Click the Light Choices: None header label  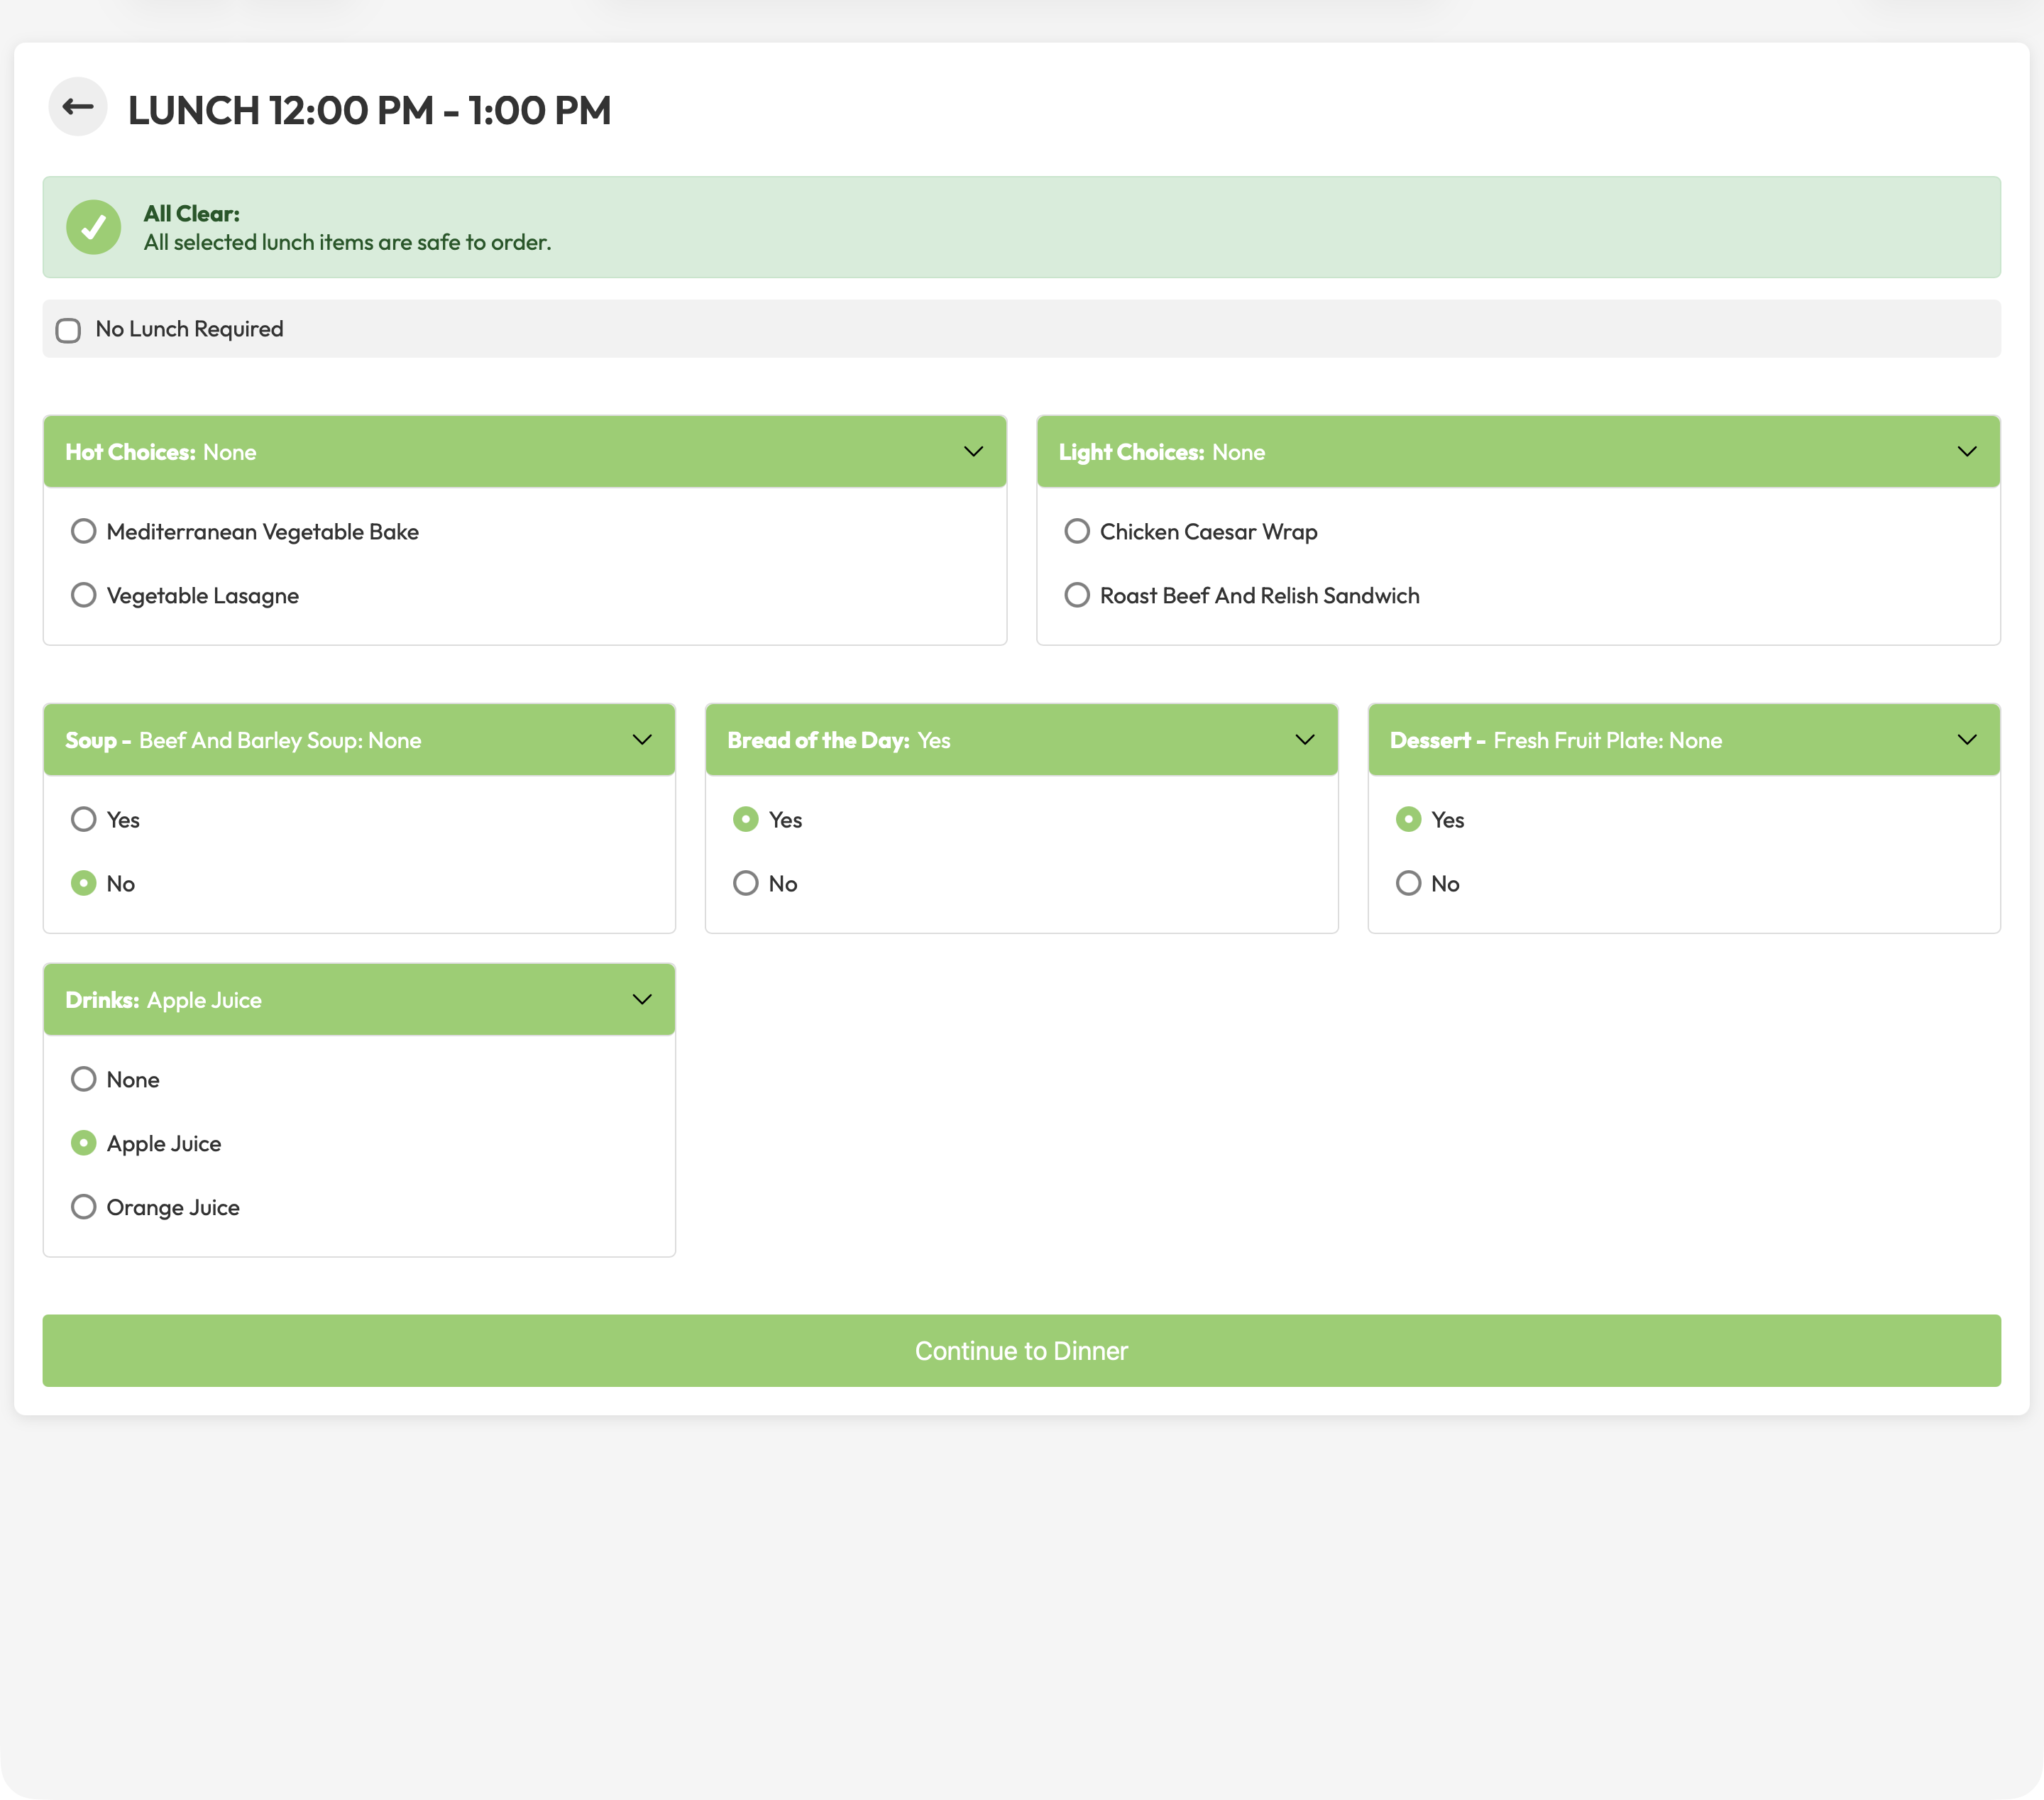[1162, 452]
